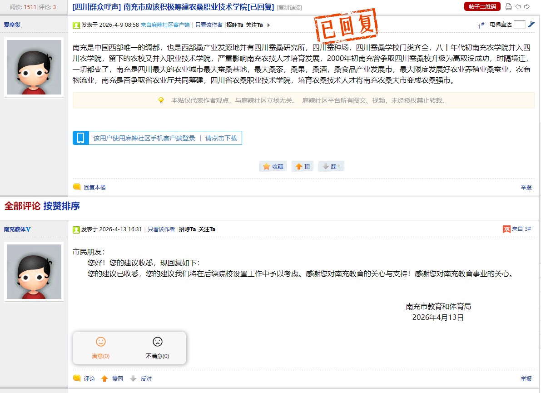Downvote the post with 踩 arrow
541x393 pixels.
pyautogui.click(x=331, y=167)
